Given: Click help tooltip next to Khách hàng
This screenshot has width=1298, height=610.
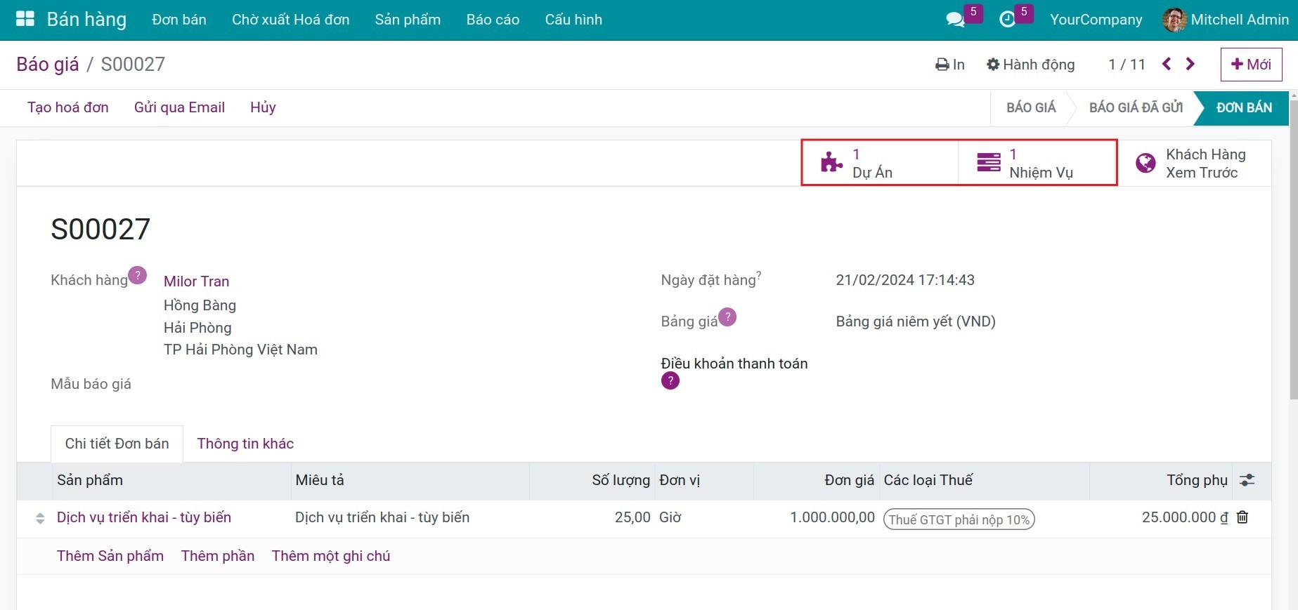Looking at the screenshot, I should [x=138, y=275].
